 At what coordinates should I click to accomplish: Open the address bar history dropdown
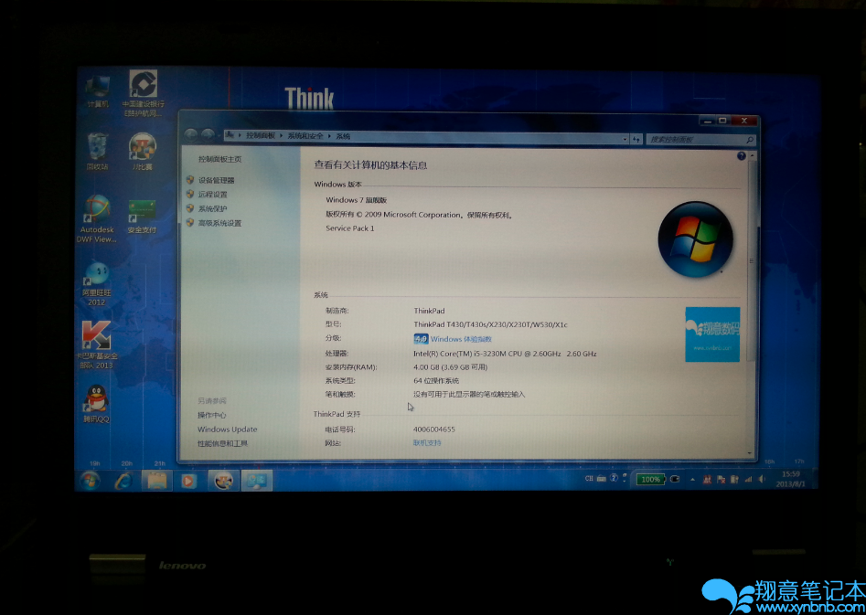click(x=625, y=139)
